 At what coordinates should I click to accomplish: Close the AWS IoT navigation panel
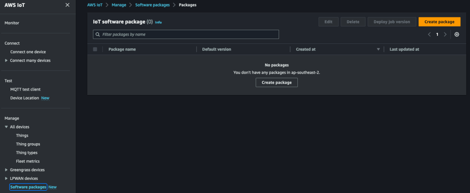pyautogui.click(x=67, y=5)
